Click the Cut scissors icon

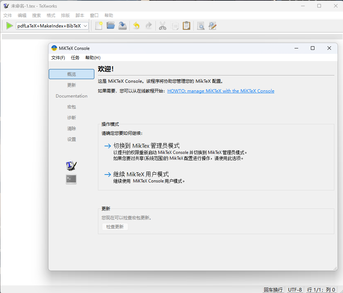163,26
